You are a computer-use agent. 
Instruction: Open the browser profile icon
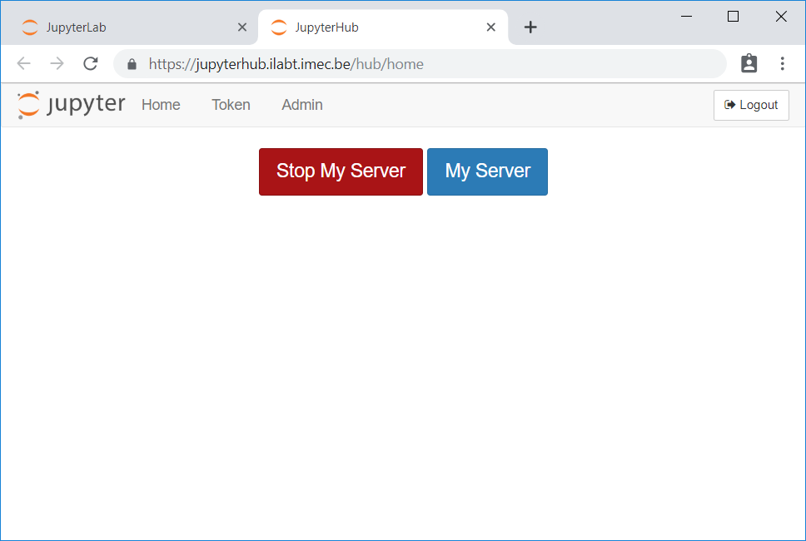point(749,64)
